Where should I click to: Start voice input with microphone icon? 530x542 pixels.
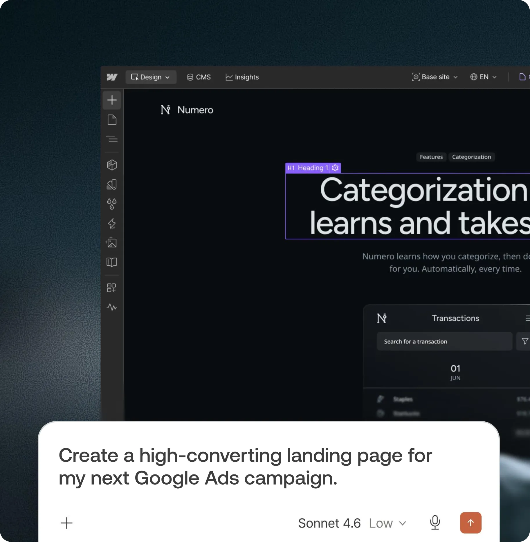(x=435, y=523)
